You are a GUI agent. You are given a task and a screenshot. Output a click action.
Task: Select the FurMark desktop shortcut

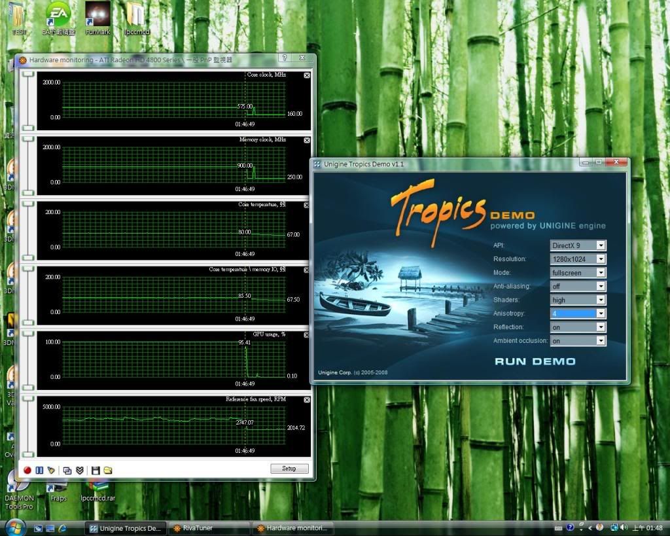coord(98,19)
